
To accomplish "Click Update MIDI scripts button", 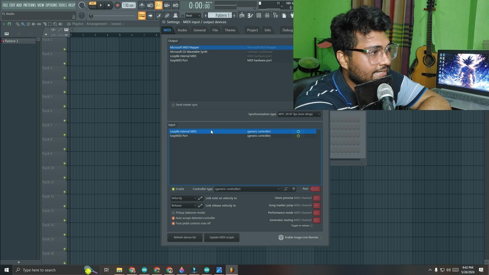I will coord(222,238).
